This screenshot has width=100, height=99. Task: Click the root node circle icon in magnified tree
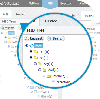[32, 46]
